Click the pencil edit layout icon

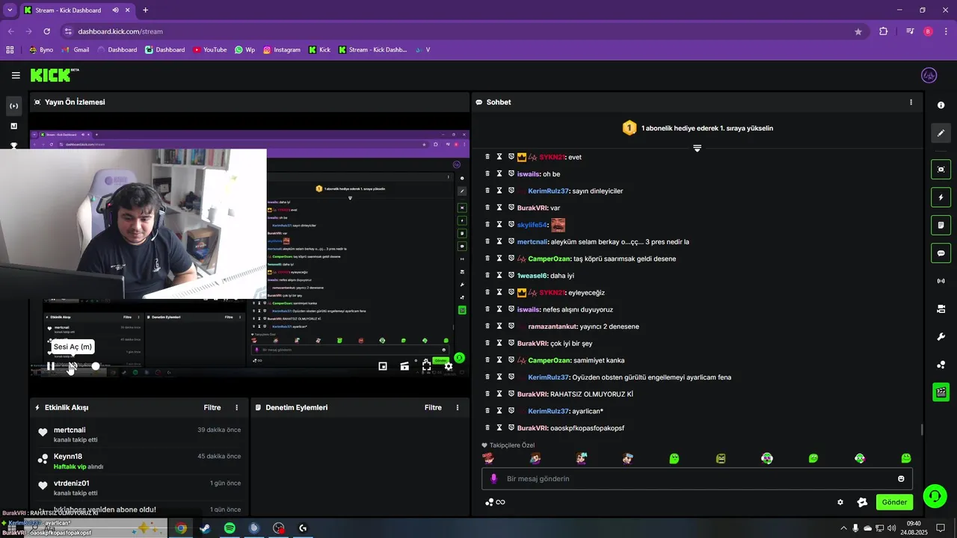pos(941,133)
